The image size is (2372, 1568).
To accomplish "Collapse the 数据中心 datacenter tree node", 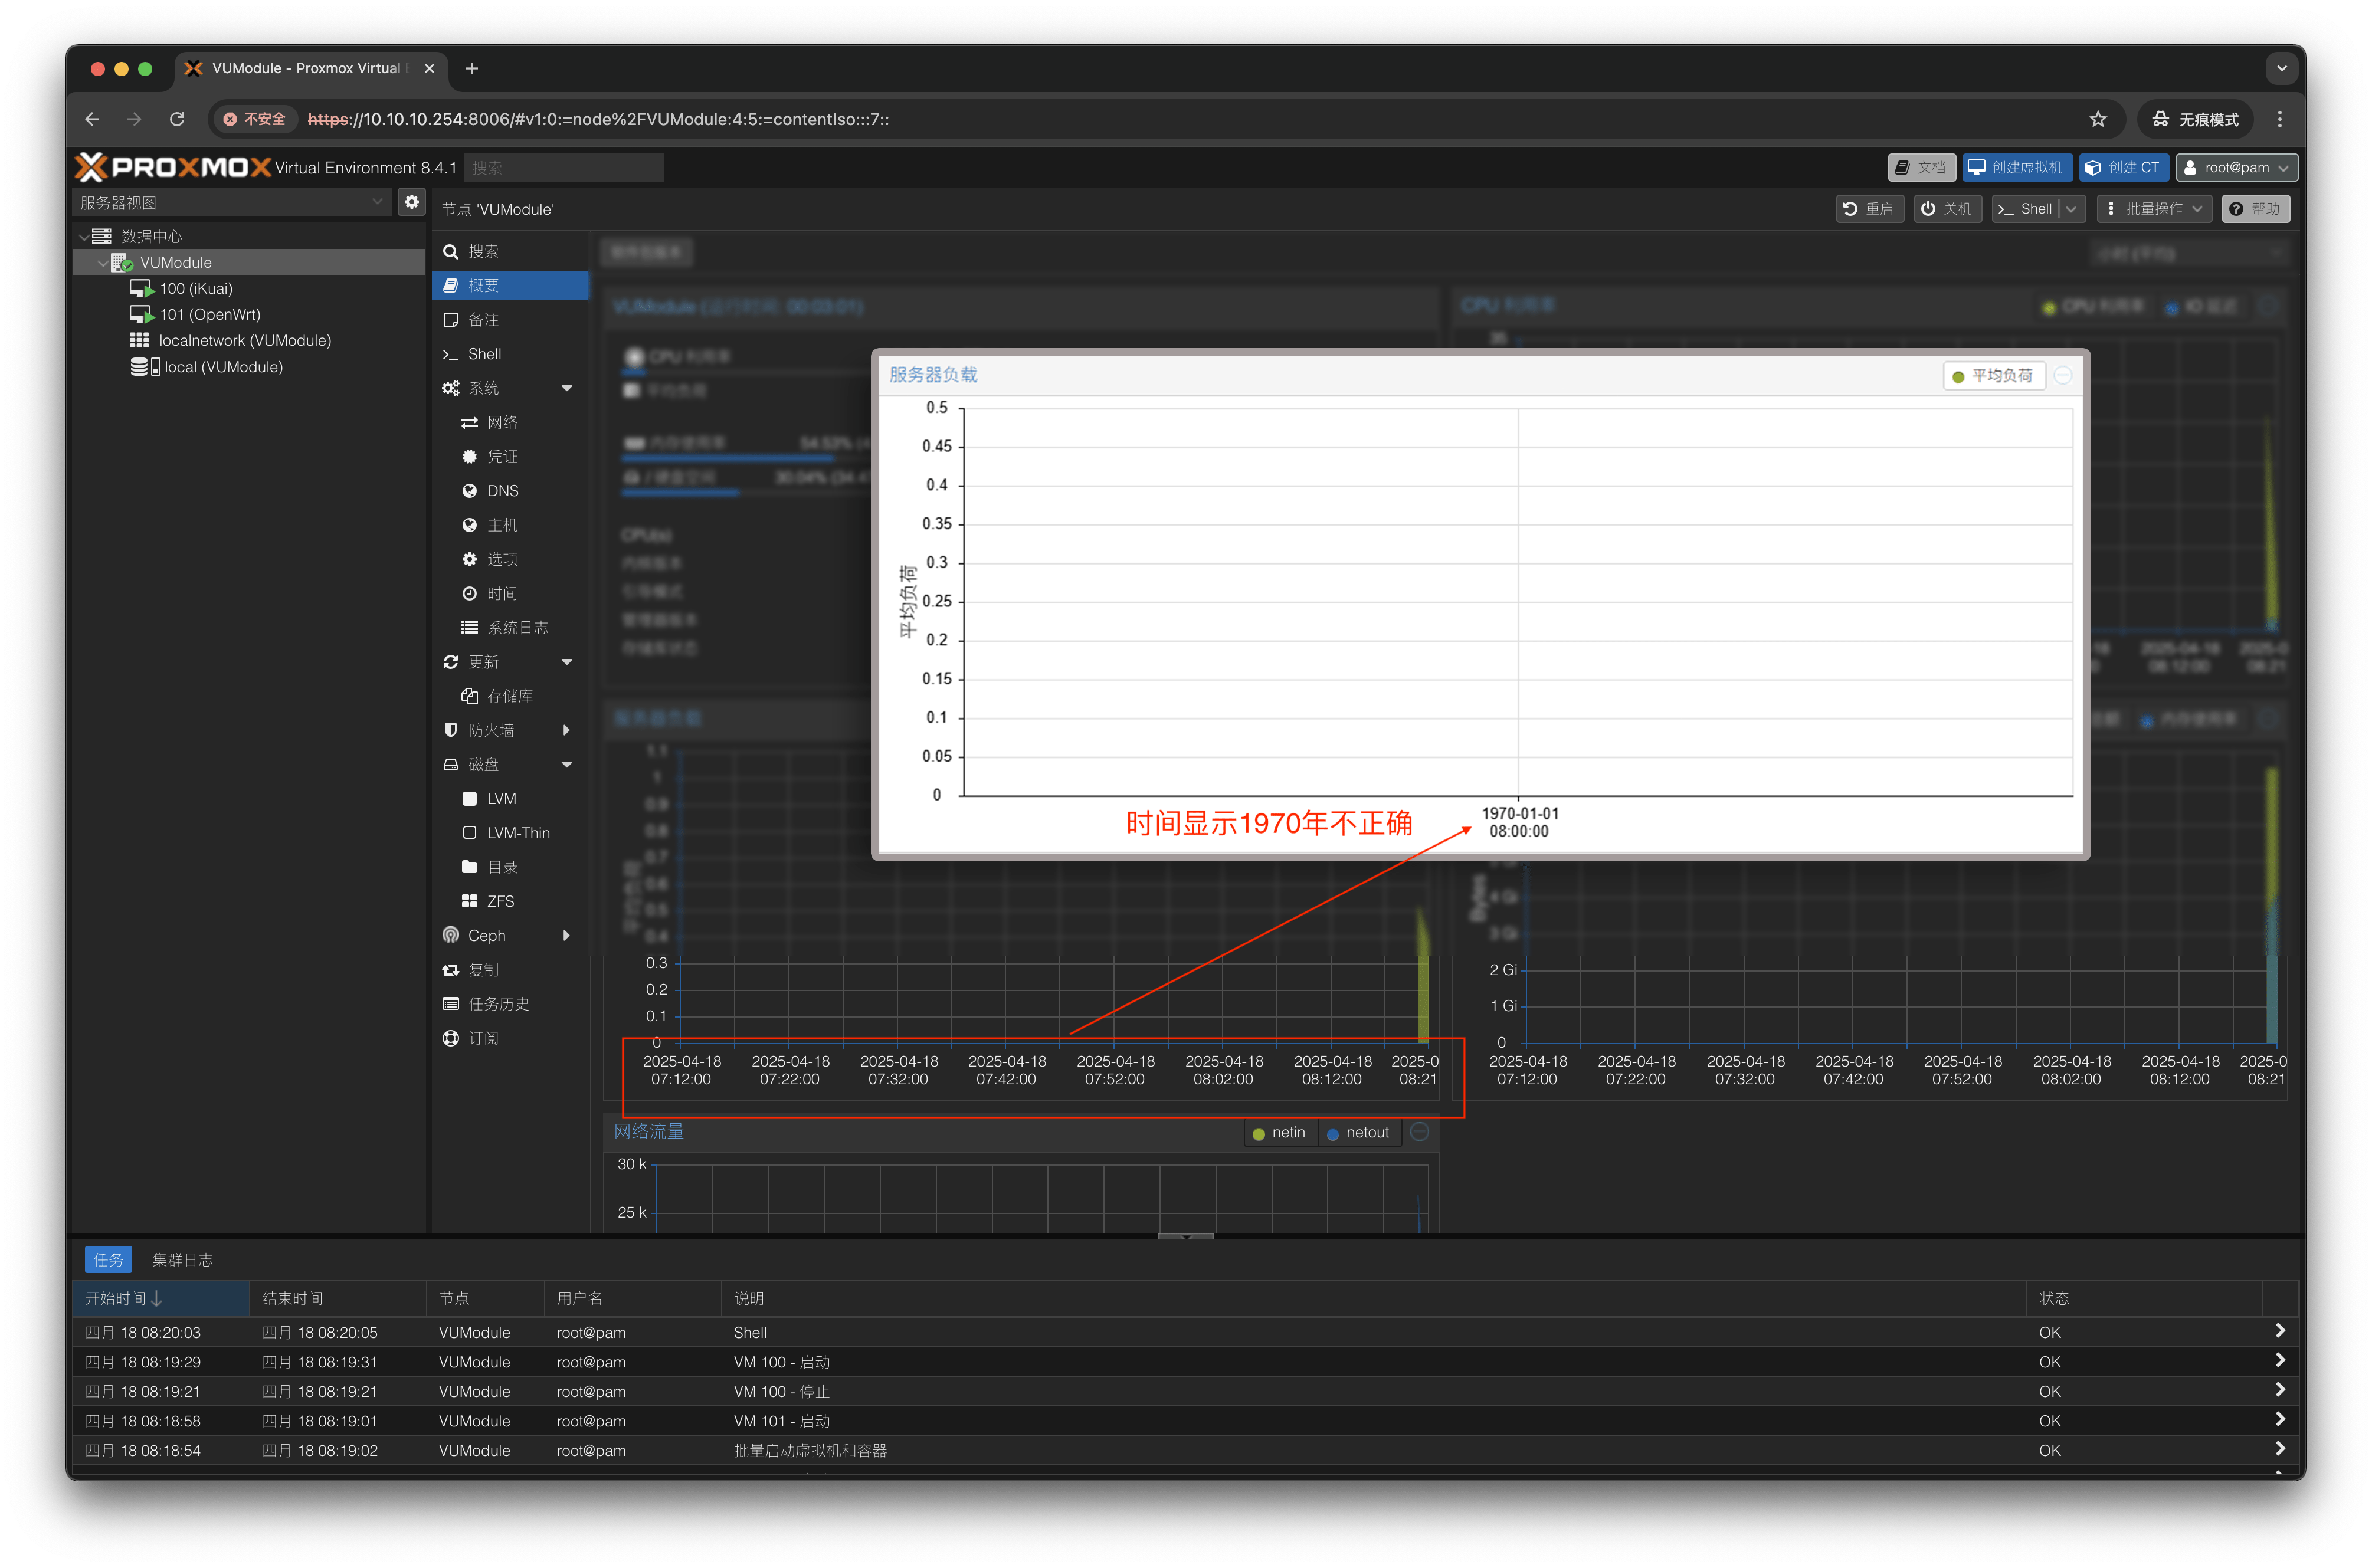I will (x=84, y=236).
